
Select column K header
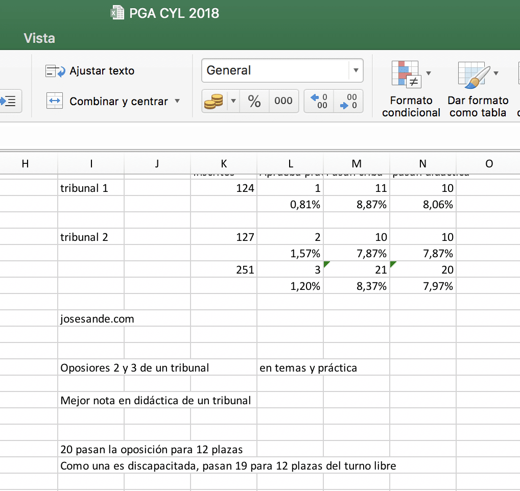click(224, 163)
